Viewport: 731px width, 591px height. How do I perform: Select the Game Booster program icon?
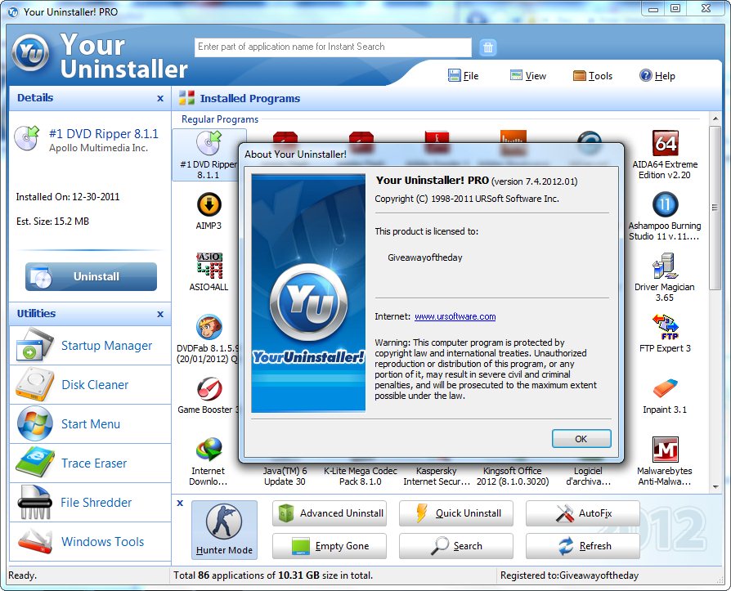(x=209, y=389)
